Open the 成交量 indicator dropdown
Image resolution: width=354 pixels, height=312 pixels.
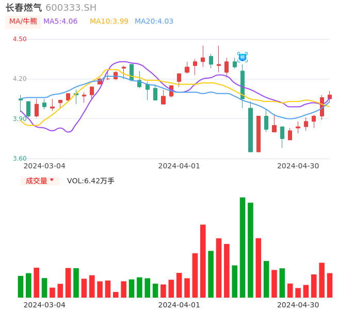40,181
